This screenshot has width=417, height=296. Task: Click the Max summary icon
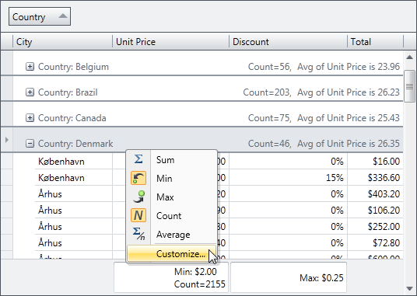138,197
